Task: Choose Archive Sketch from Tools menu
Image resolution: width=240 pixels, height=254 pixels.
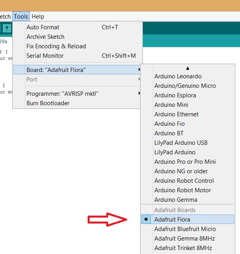Action: coord(77,37)
